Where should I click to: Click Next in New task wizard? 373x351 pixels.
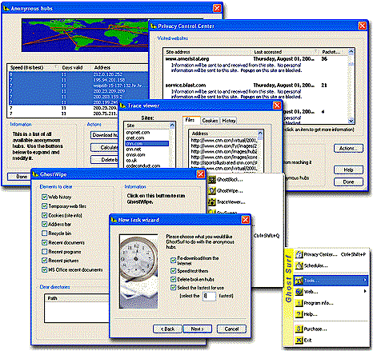tap(198, 329)
